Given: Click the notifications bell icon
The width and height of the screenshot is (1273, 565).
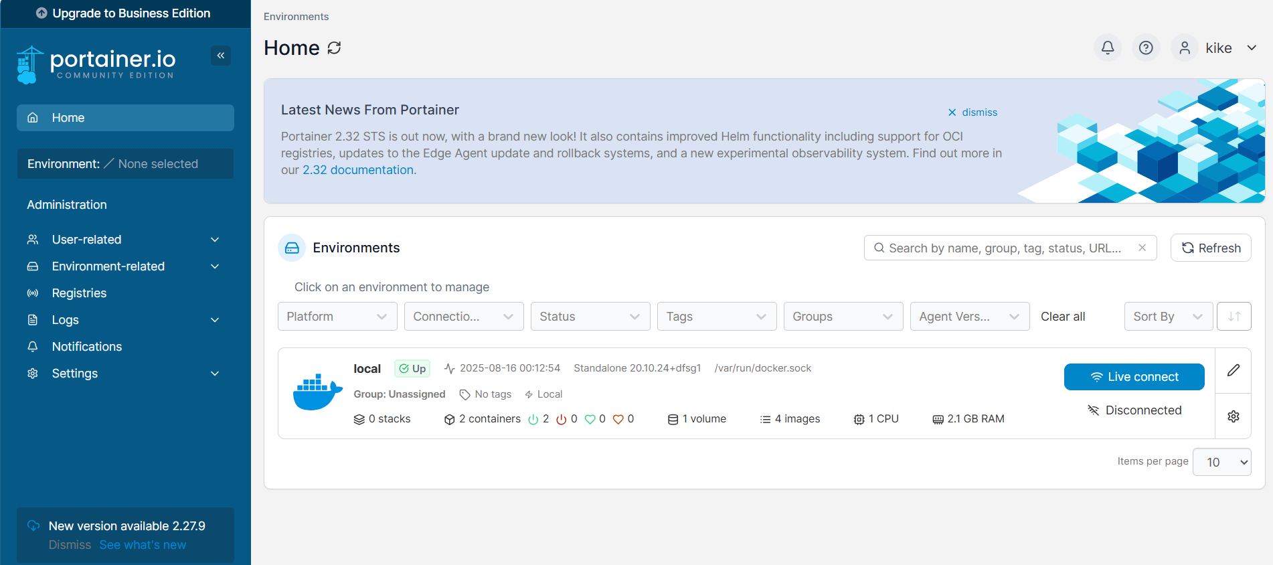Looking at the screenshot, I should click(x=1108, y=48).
